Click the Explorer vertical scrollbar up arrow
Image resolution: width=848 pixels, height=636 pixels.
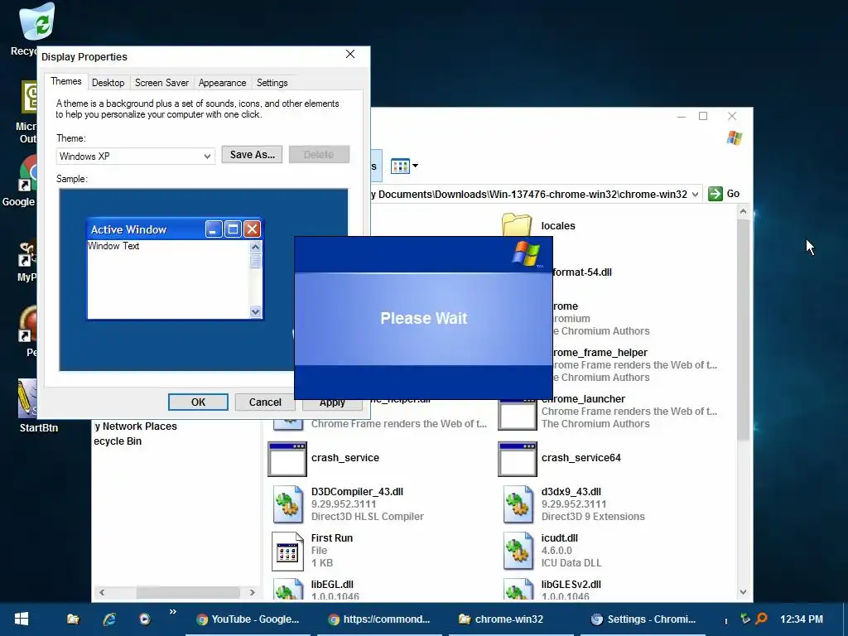pos(743,211)
